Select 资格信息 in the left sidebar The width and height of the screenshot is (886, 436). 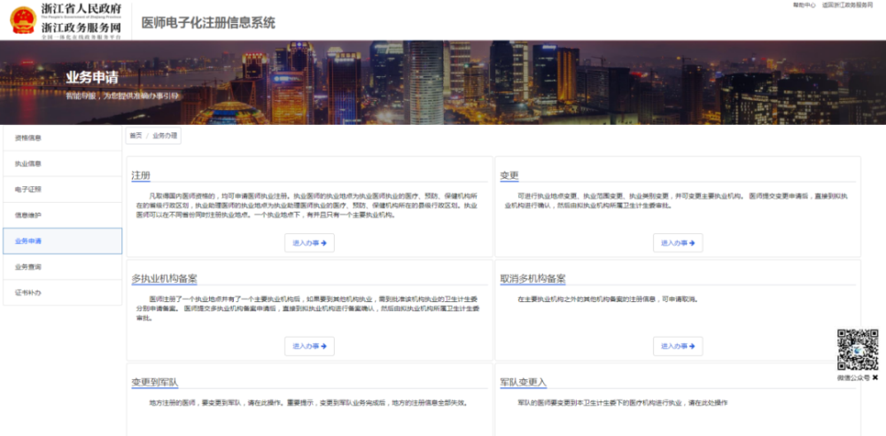pos(28,138)
